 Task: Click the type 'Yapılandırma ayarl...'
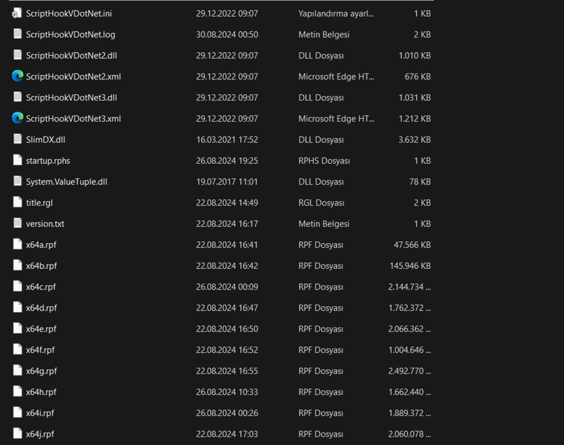(x=336, y=14)
